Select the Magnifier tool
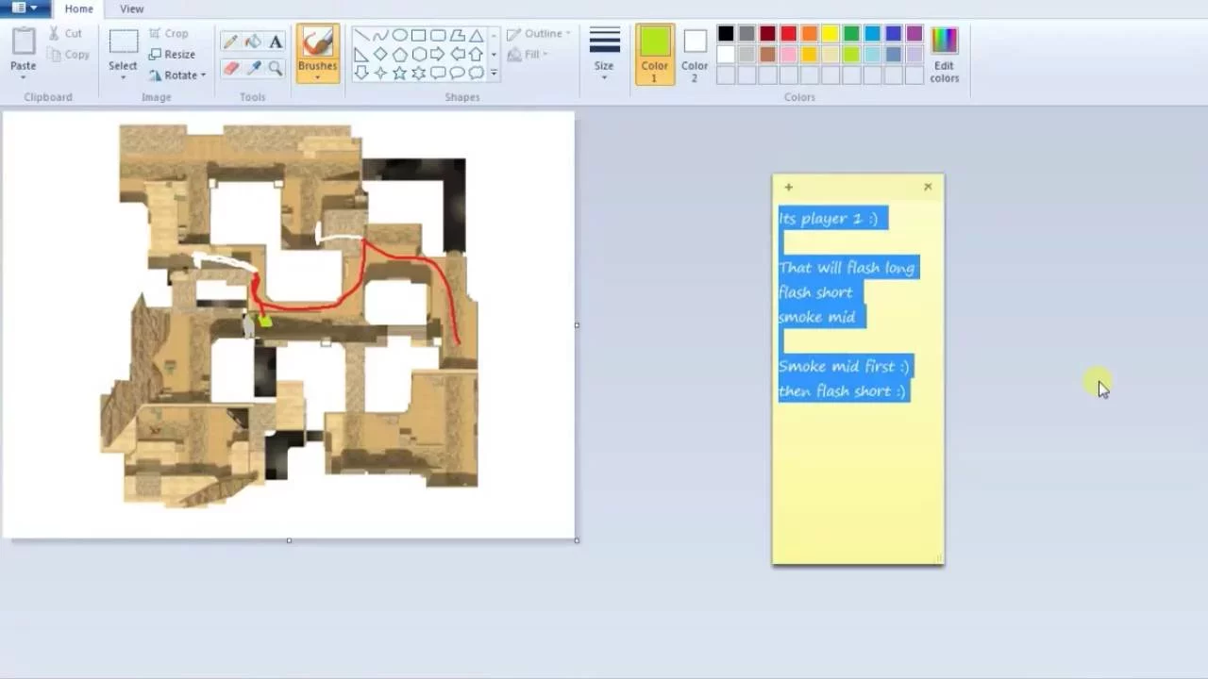The image size is (1208, 679). tap(276, 68)
